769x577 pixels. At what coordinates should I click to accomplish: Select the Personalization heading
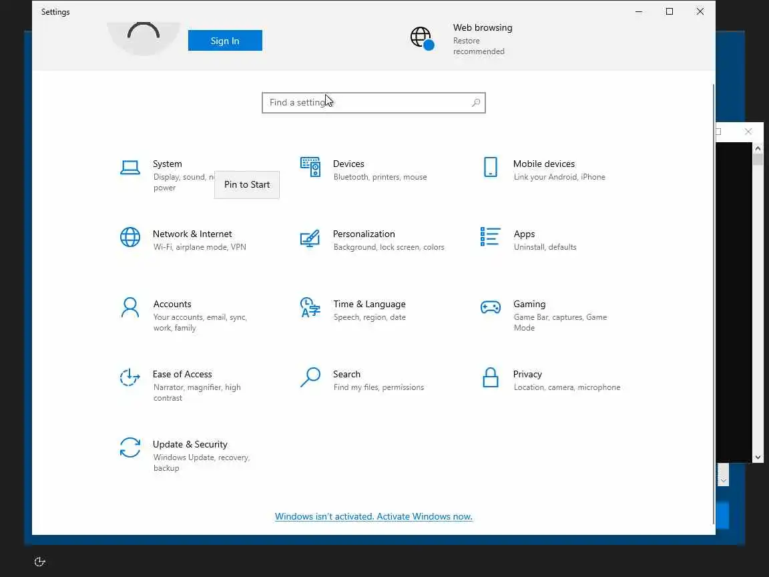(364, 234)
